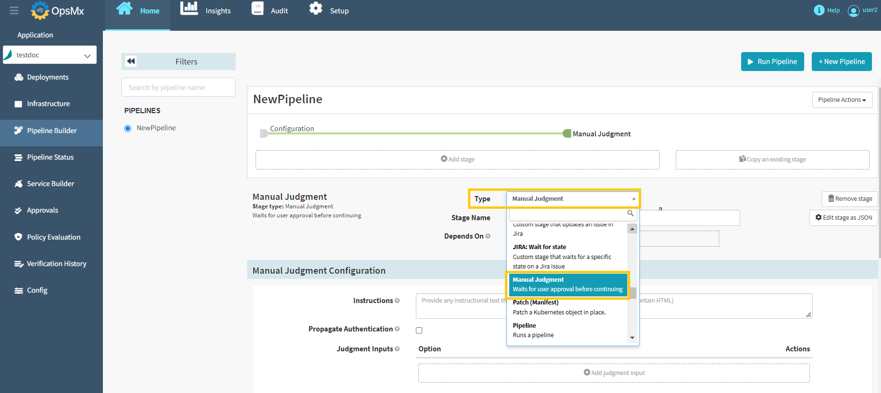Open the Pipeline Actions dropdown
The height and width of the screenshot is (393, 881).
[x=842, y=100]
